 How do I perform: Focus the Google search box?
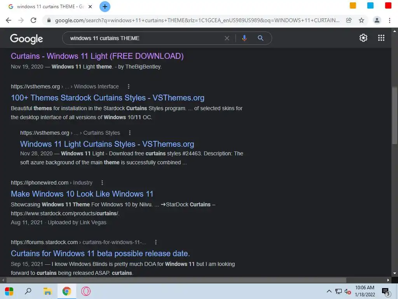(x=145, y=38)
